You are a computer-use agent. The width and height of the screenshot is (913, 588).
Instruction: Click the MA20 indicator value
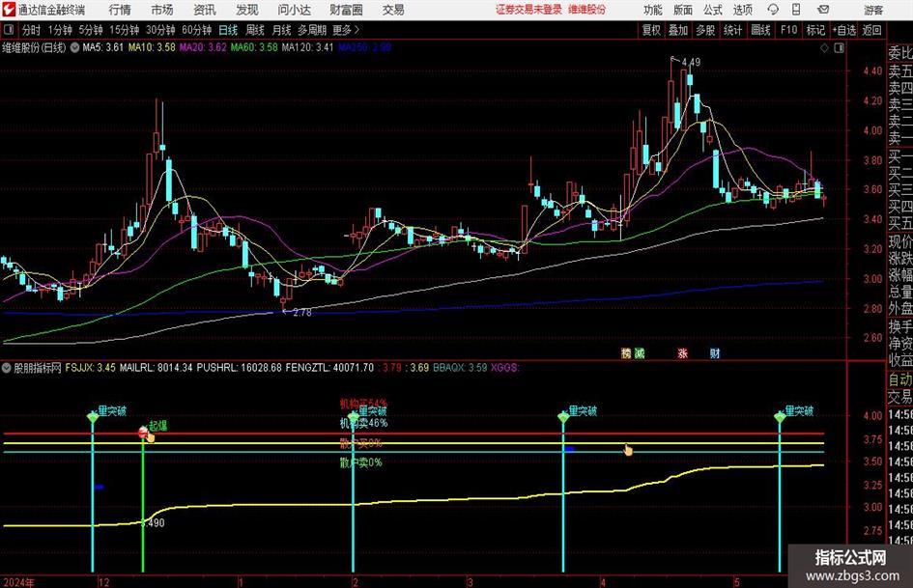coord(203,47)
